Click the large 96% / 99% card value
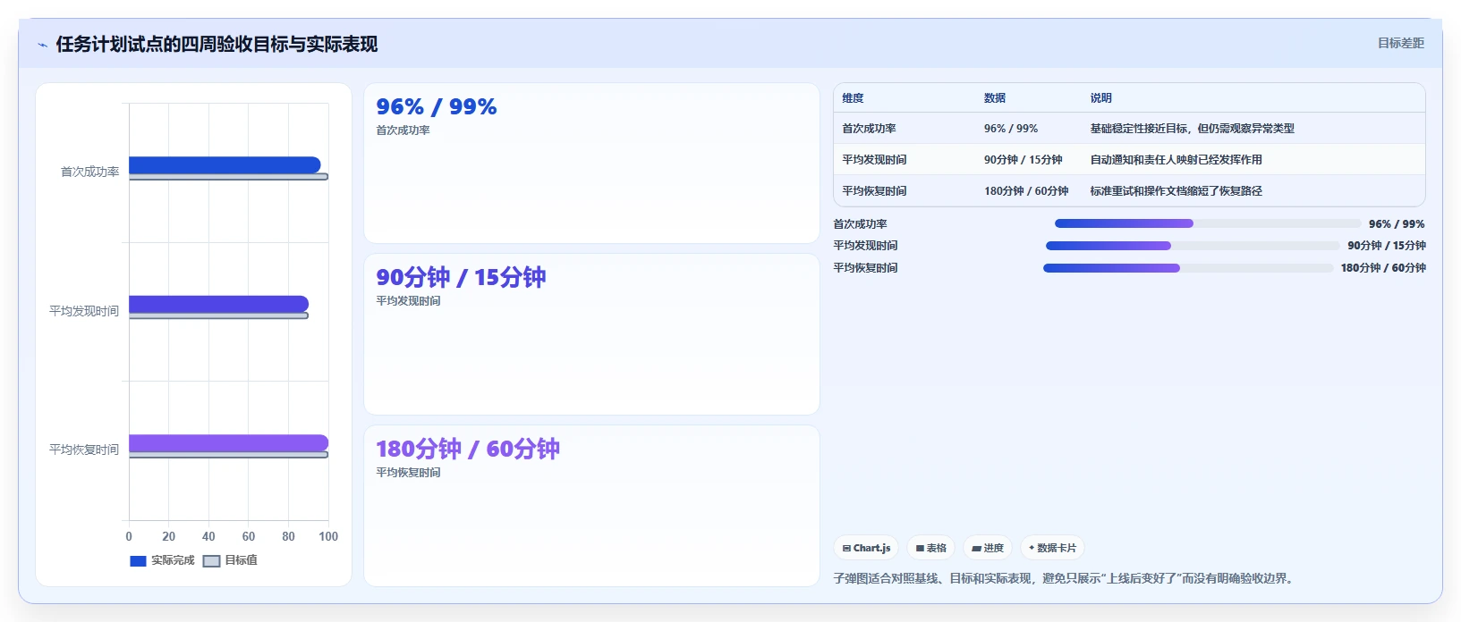Image resolution: width=1461 pixels, height=622 pixels. pos(437,106)
